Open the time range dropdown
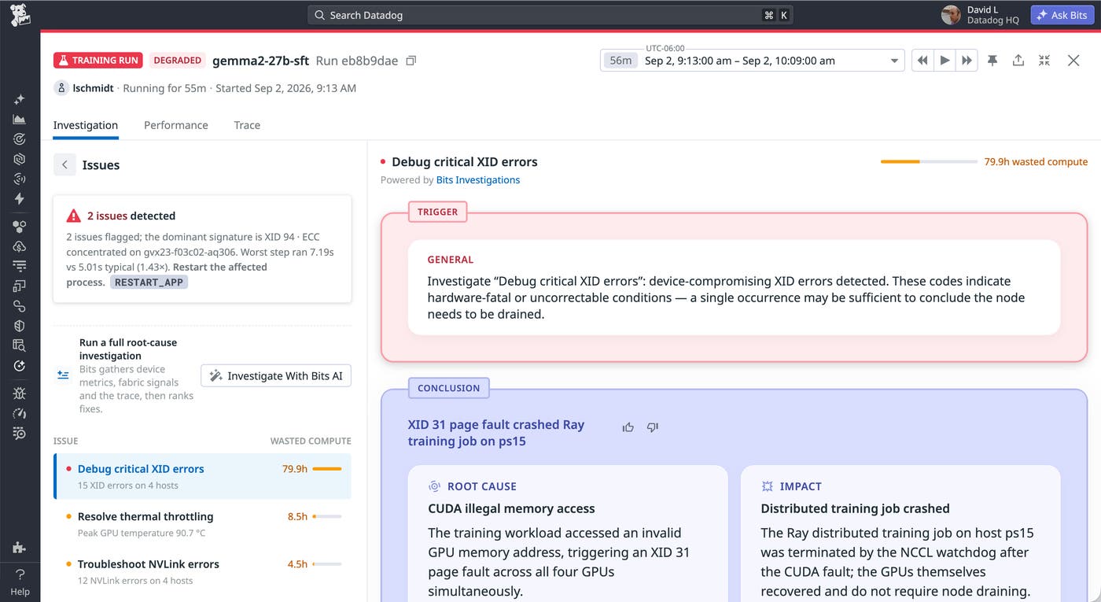 point(752,61)
